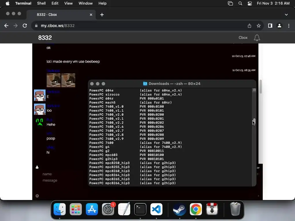Select the 8332 · Cbox browser tab
The image size is (295, 221).
tap(61, 15)
